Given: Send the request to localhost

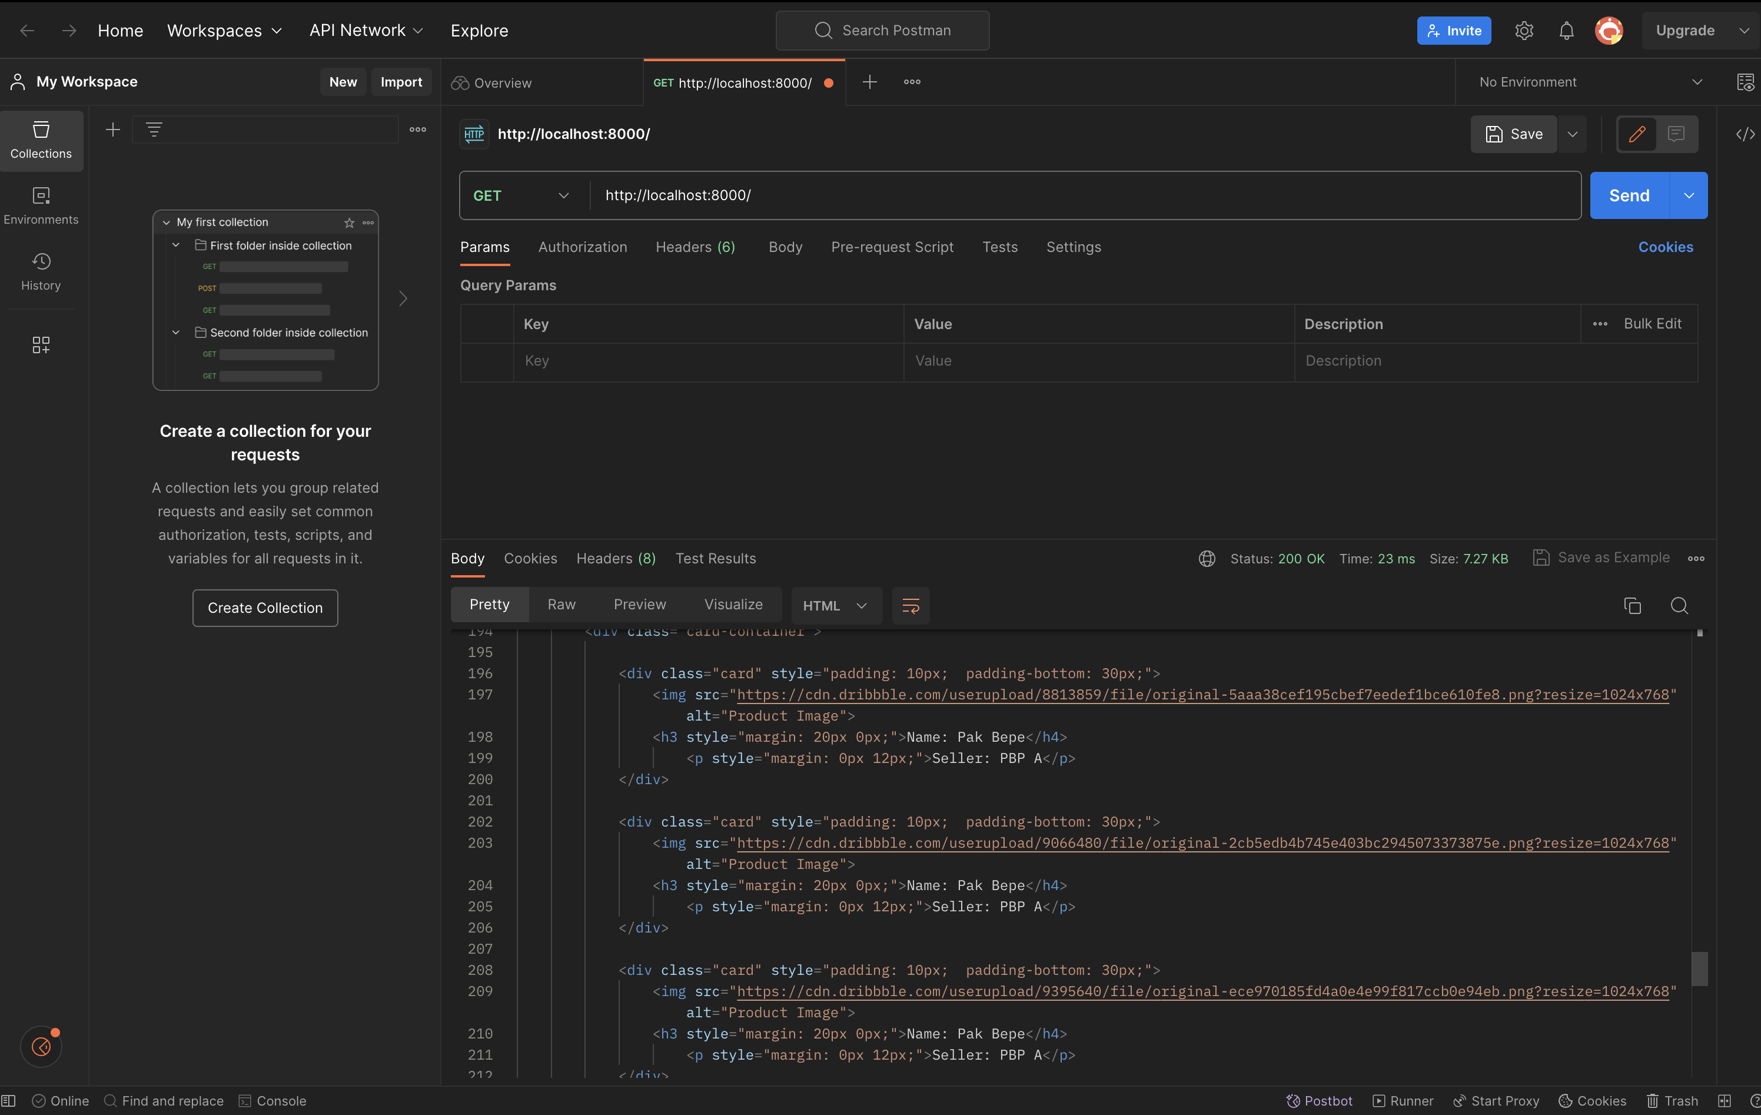Looking at the screenshot, I should pyautogui.click(x=1629, y=195).
